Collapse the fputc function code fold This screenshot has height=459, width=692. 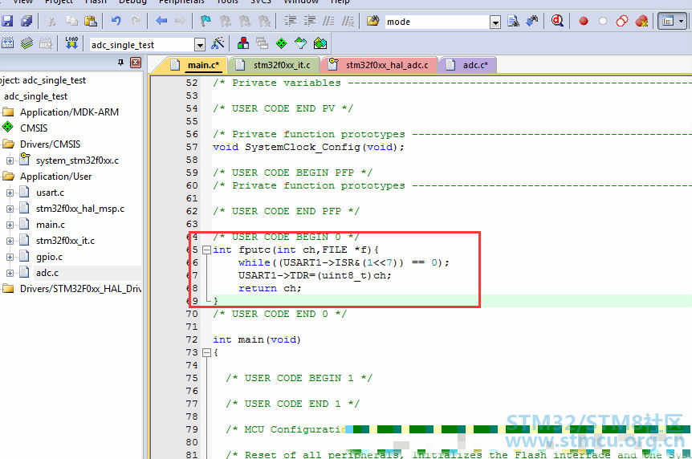click(206, 250)
